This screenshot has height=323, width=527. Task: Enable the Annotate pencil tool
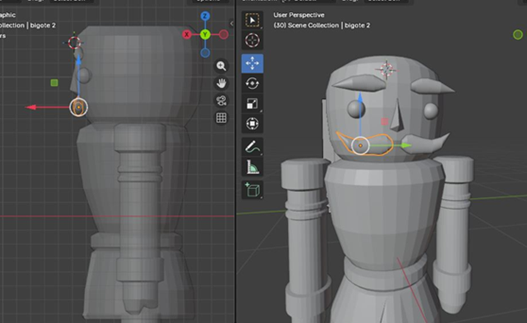252,147
